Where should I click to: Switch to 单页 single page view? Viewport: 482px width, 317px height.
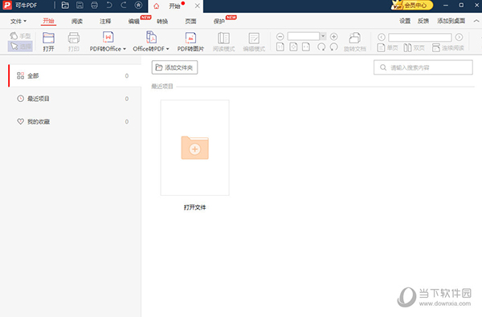[387, 47]
